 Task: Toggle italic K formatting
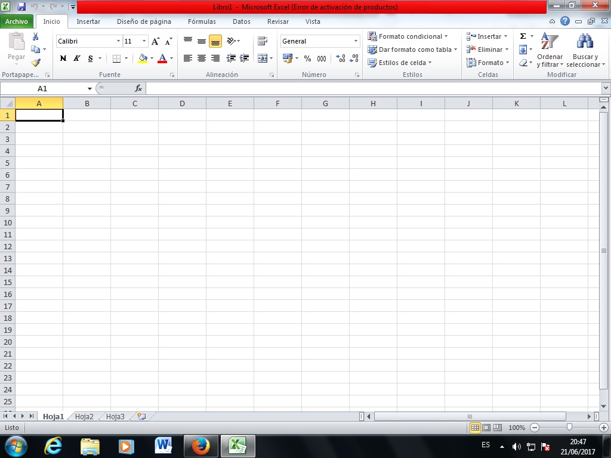pos(77,58)
